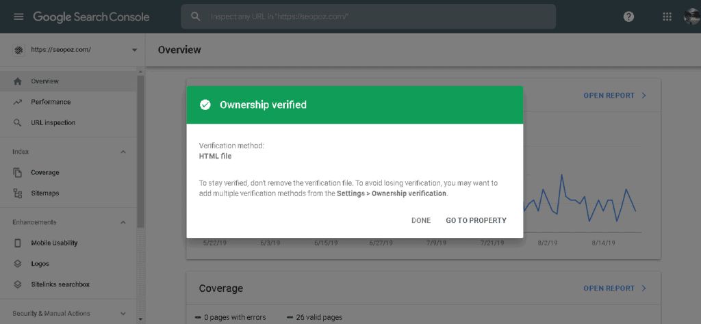The height and width of the screenshot is (324, 701).
Task: Open Coverage in the sidebar
Action: click(68, 172)
